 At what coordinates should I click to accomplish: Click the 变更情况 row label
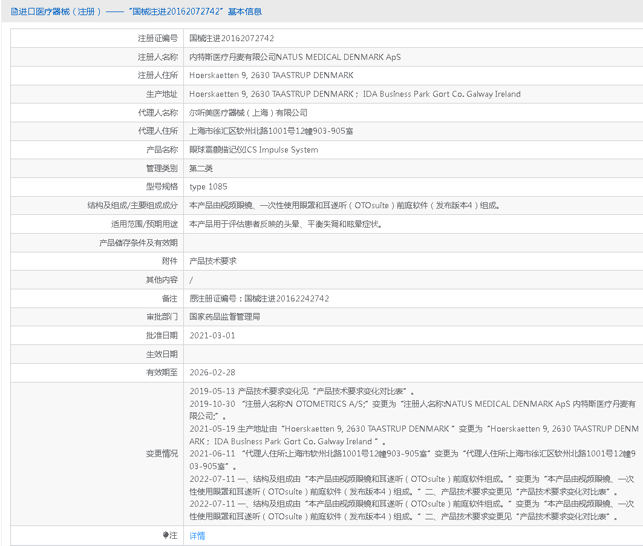click(162, 453)
